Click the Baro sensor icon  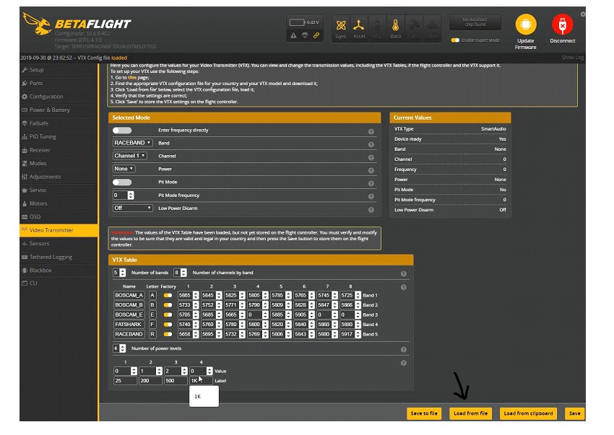click(x=395, y=25)
